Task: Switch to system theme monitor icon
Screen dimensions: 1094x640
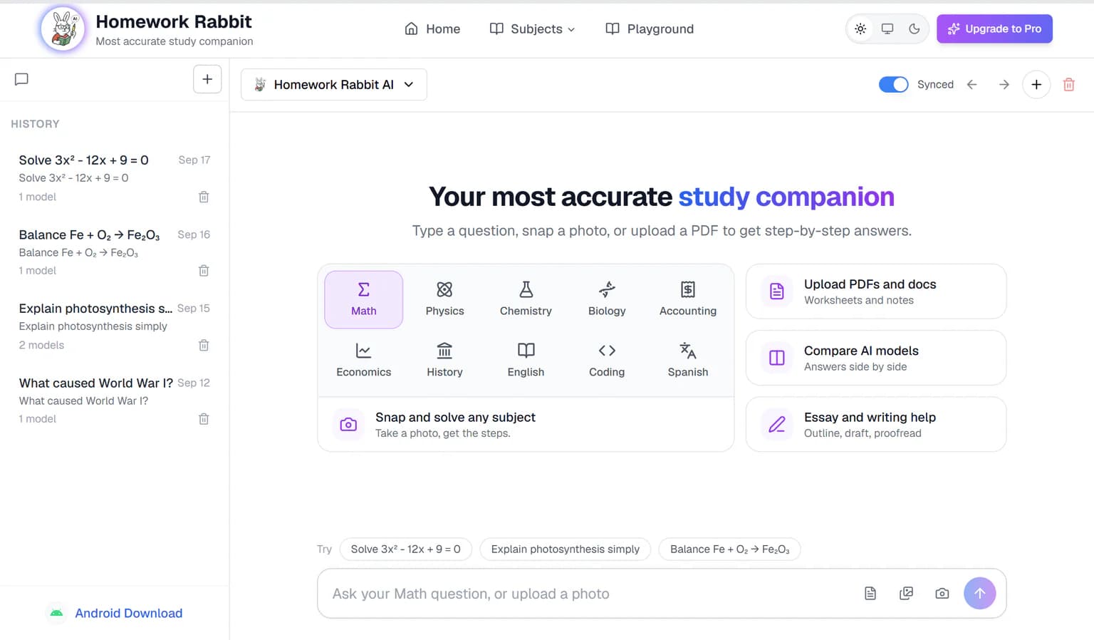Action: (887, 29)
